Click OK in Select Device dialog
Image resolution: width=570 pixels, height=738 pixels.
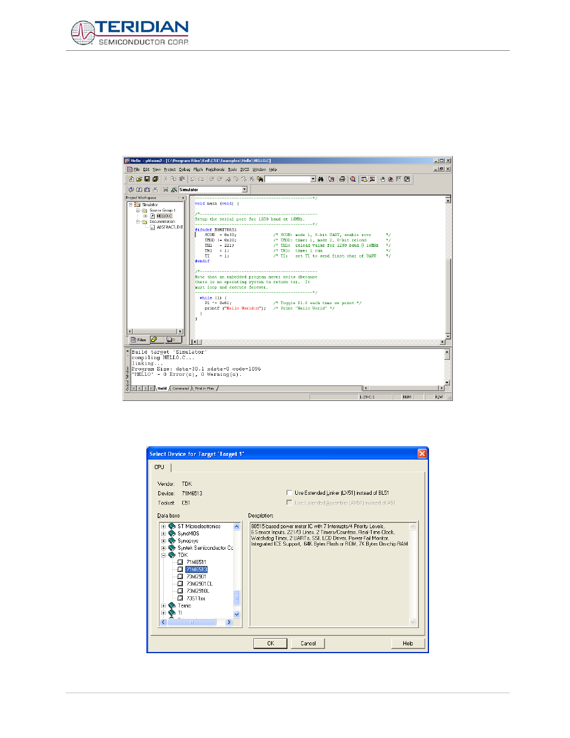[x=271, y=644]
